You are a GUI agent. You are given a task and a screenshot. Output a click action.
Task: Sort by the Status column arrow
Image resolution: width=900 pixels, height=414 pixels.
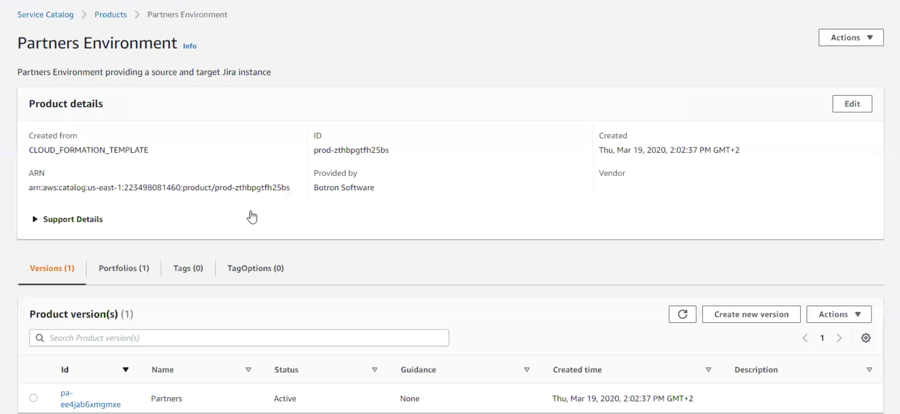click(x=374, y=370)
